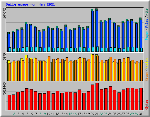This screenshot has height=117, width=150.
Task: Click day 26 on the x-axis
Action: 119,114
